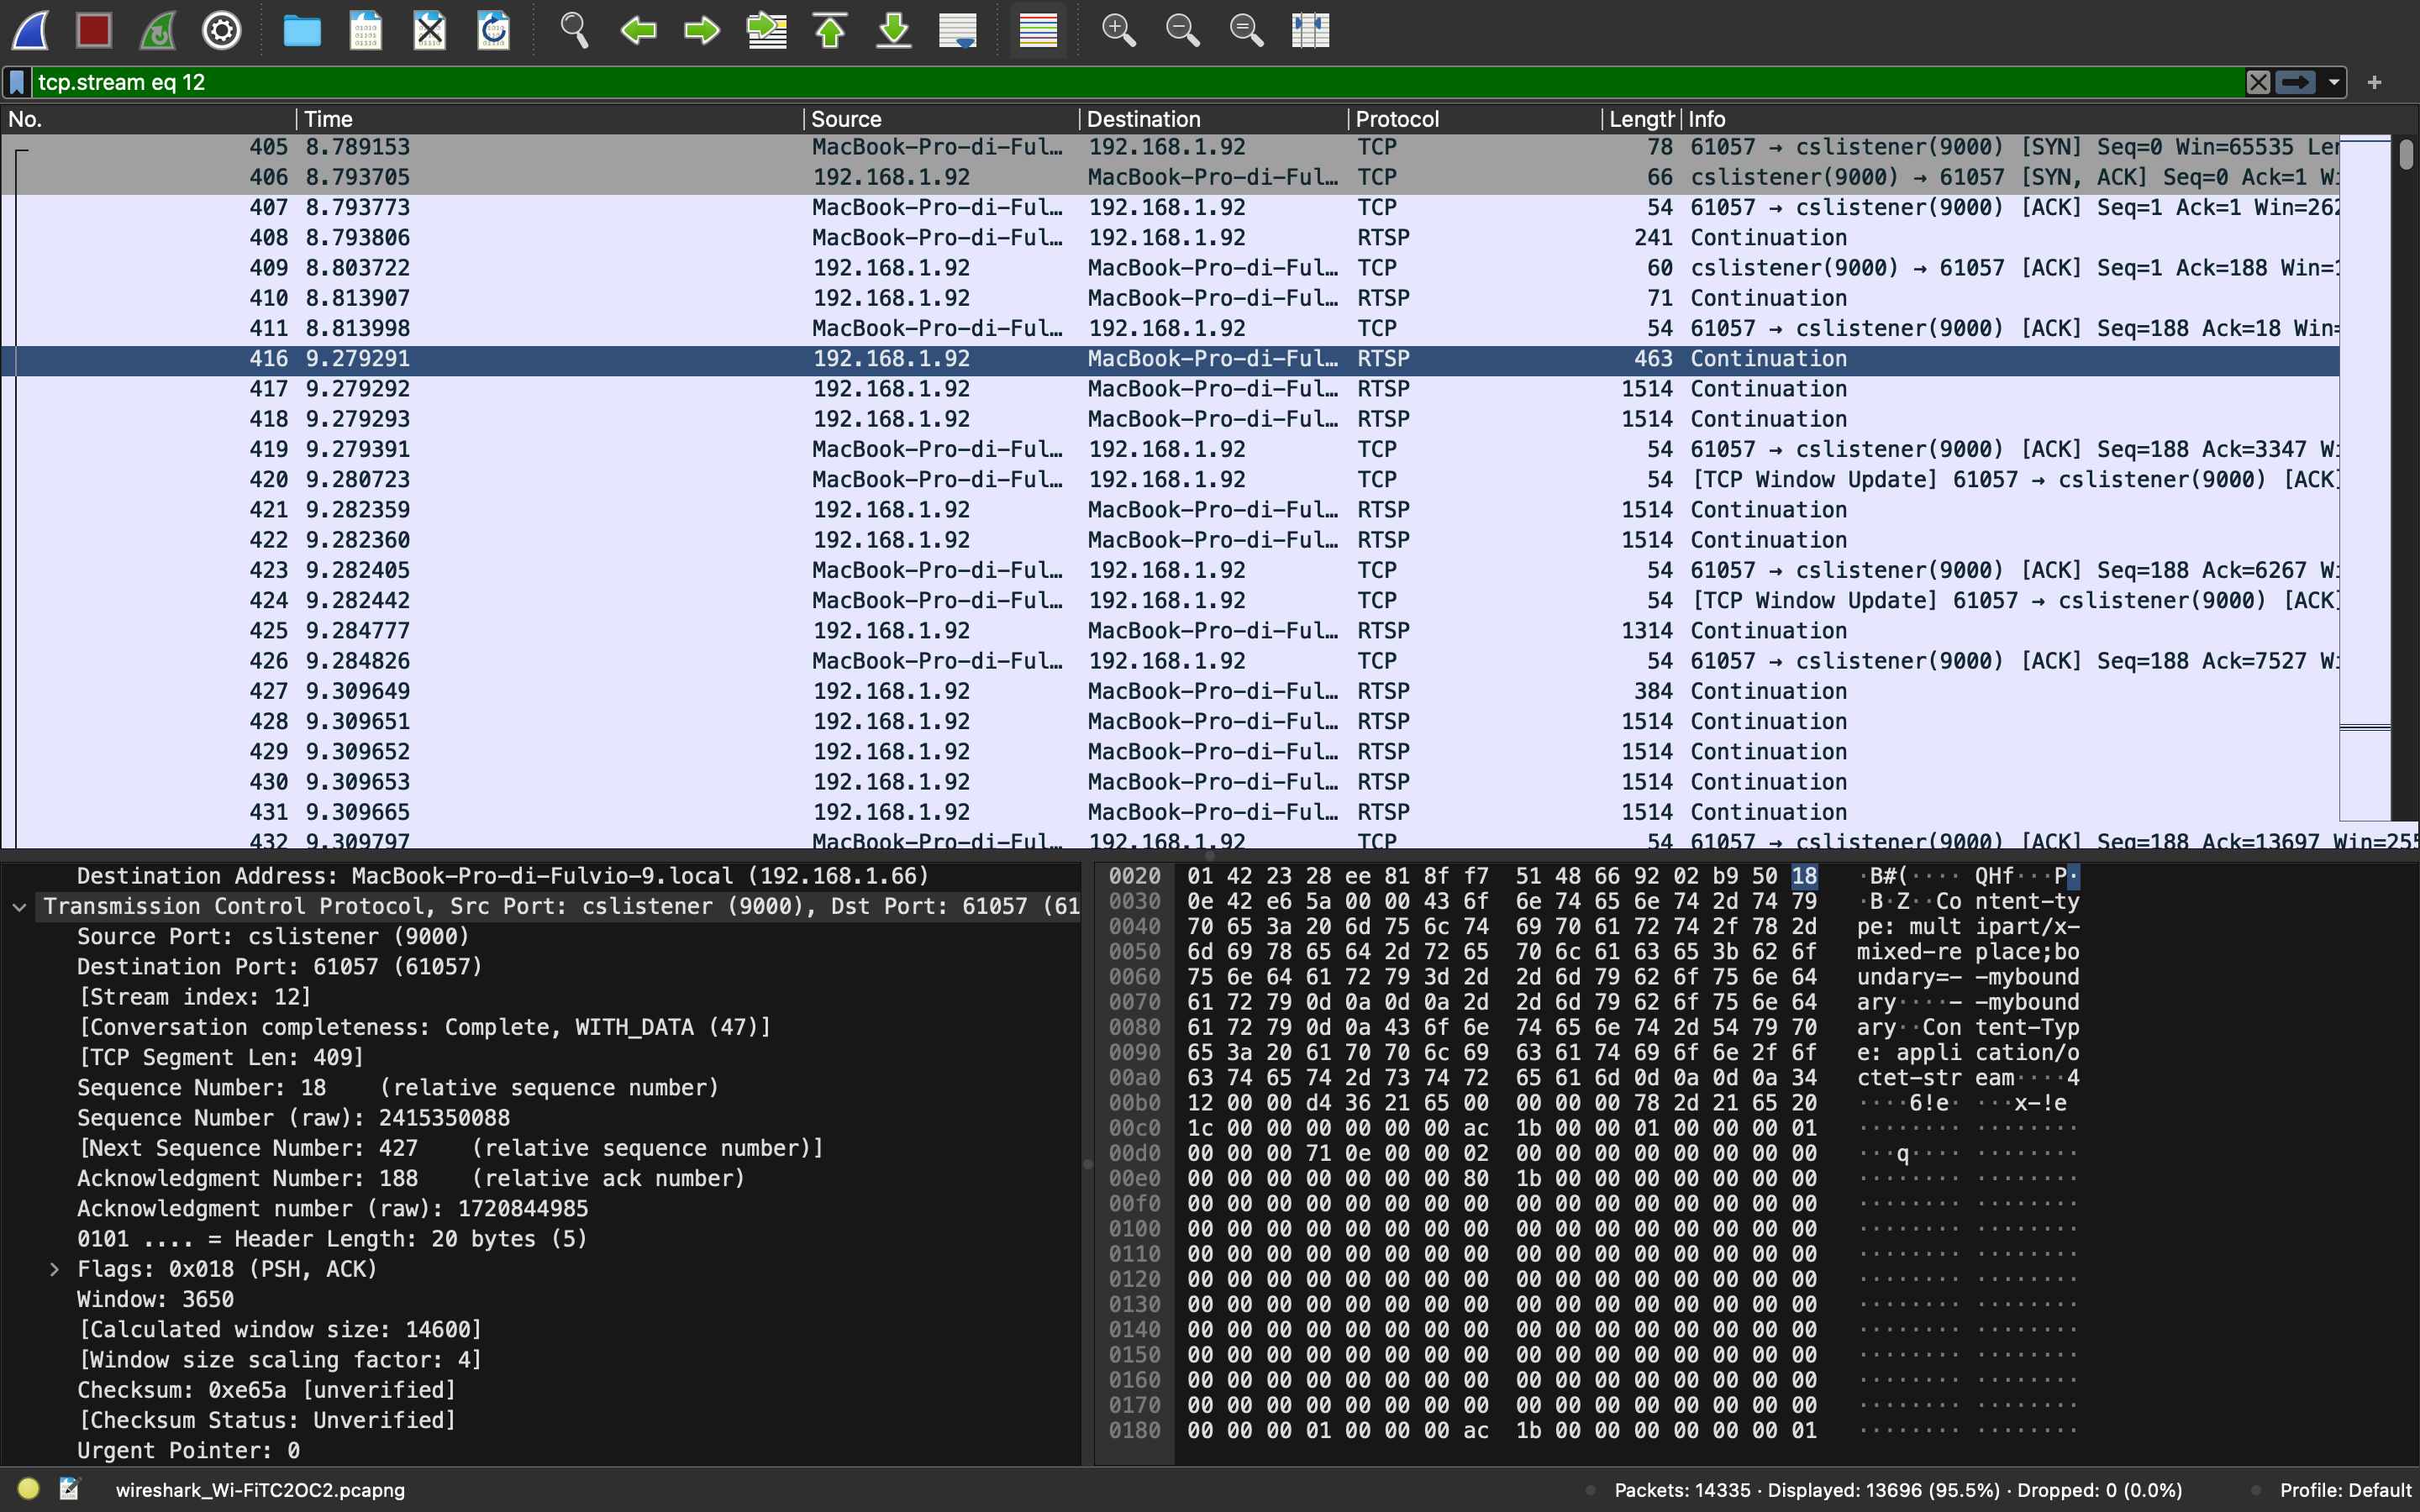The image size is (2420, 1512).
Task: Expand Flags: 0x018 (PSH, ACK)
Action: tap(54, 1268)
